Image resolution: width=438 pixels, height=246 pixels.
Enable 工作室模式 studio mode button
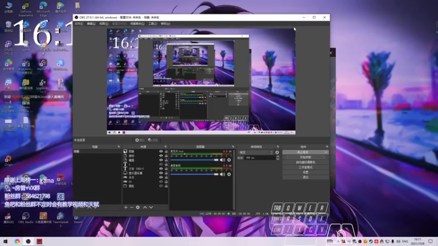(306, 167)
